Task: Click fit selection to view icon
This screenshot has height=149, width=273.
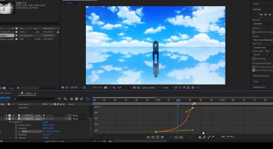Action: (176, 137)
